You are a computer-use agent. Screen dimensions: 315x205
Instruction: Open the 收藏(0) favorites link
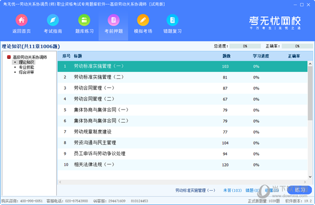272,190
